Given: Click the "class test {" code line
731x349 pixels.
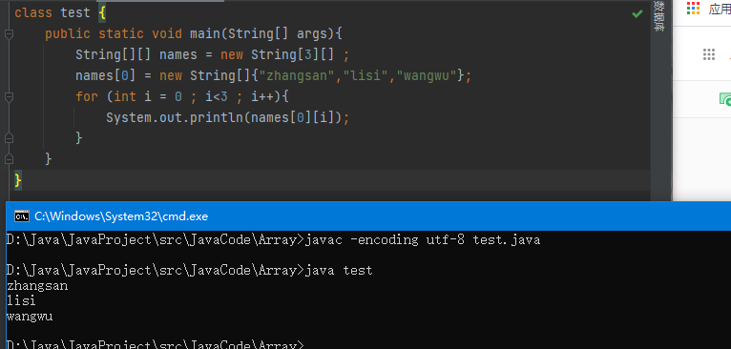Looking at the screenshot, I should click(61, 13).
